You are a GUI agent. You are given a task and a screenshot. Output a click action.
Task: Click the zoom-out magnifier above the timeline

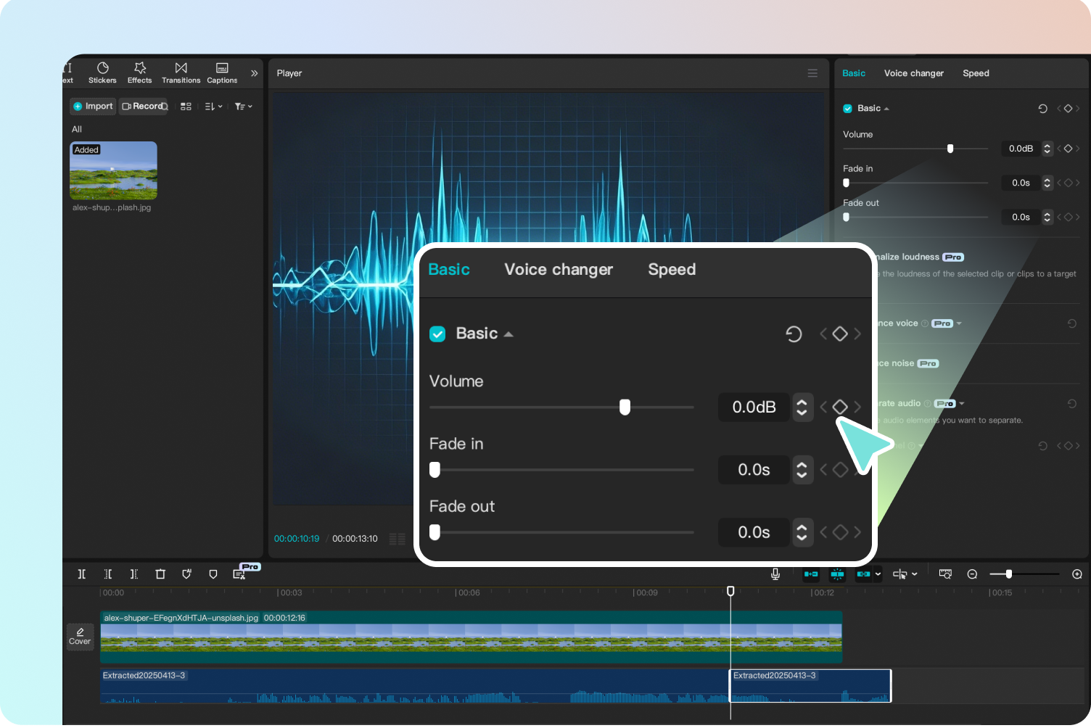(971, 574)
